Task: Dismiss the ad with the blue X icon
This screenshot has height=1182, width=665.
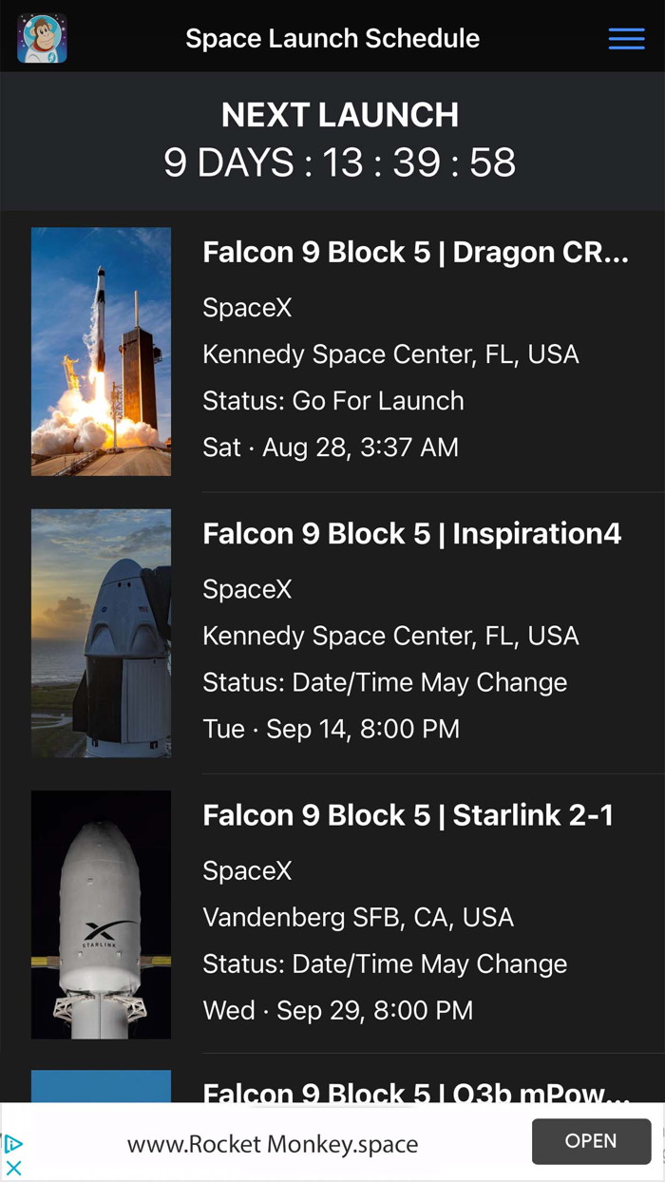Action: click(x=13, y=1167)
